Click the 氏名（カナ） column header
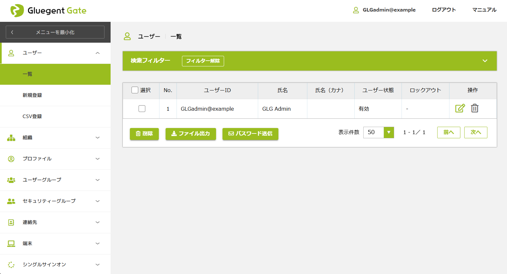507x274 pixels. 331,90
